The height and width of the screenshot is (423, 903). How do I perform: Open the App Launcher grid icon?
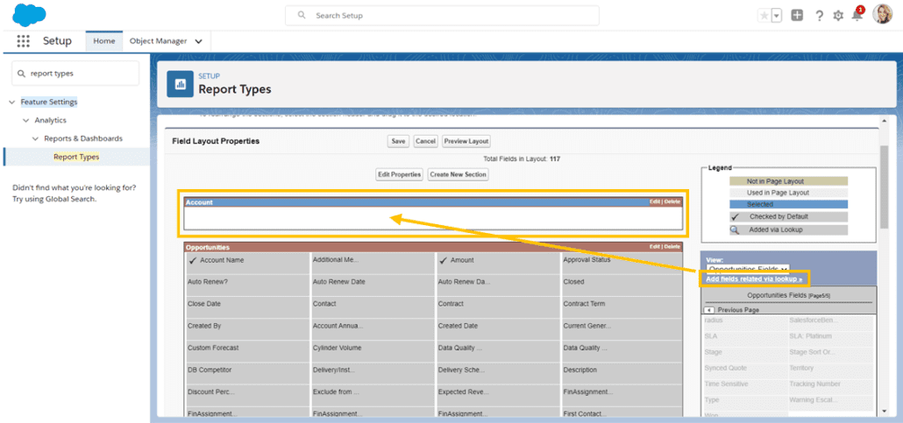pos(23,41)
